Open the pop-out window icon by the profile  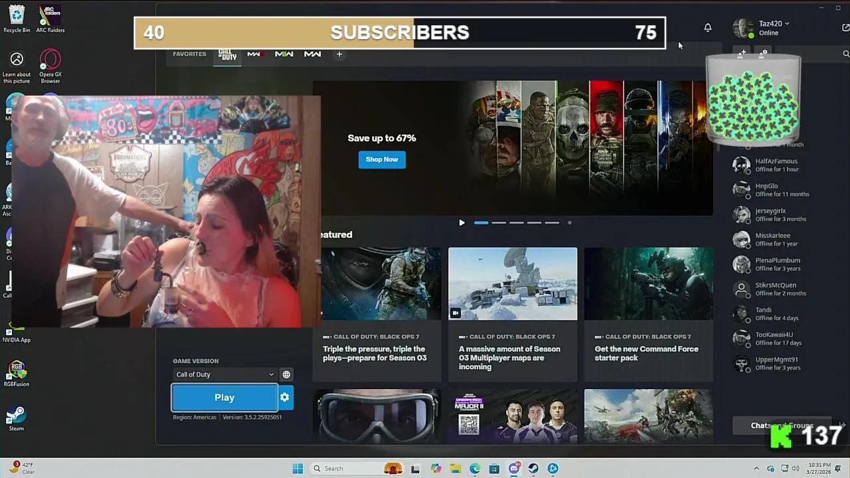click(845, 27)
